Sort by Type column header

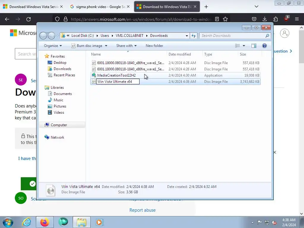coord(220,54)
